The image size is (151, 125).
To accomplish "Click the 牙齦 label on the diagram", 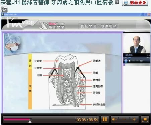I will click(x=95, y=73).
